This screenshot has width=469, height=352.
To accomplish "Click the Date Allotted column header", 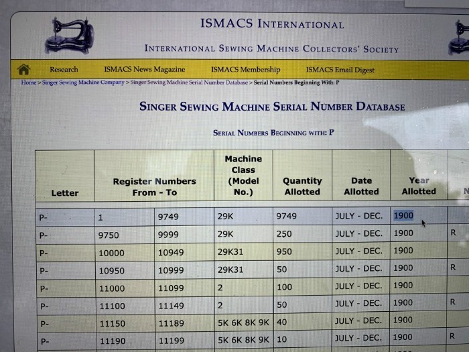I will (361, 186).
